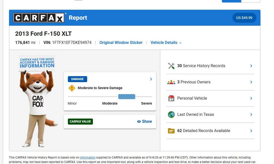Click the Previous Owners people icon
The image size is (274, 164).
[x=171, y=82]
